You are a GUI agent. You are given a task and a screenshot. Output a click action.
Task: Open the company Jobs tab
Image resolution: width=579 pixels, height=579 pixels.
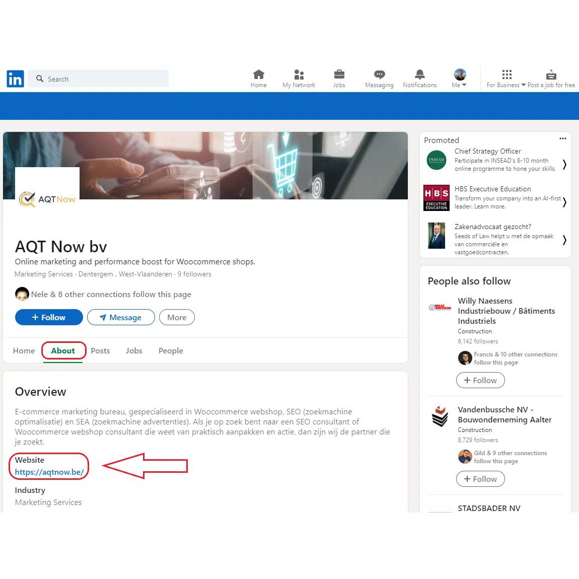(x=134, y=350)
